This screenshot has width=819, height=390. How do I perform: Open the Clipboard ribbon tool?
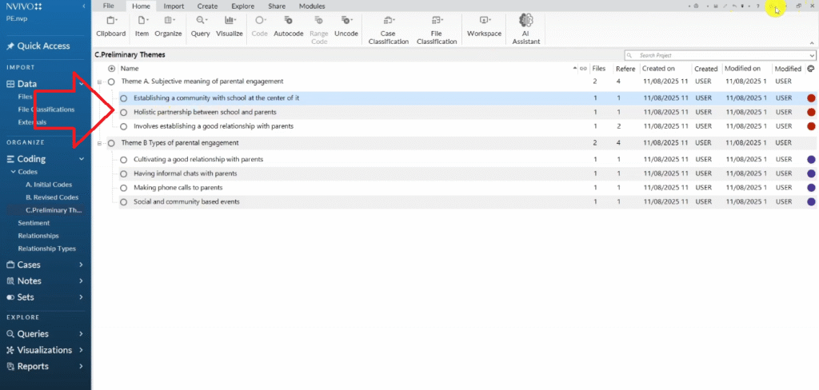click(110, 26)
